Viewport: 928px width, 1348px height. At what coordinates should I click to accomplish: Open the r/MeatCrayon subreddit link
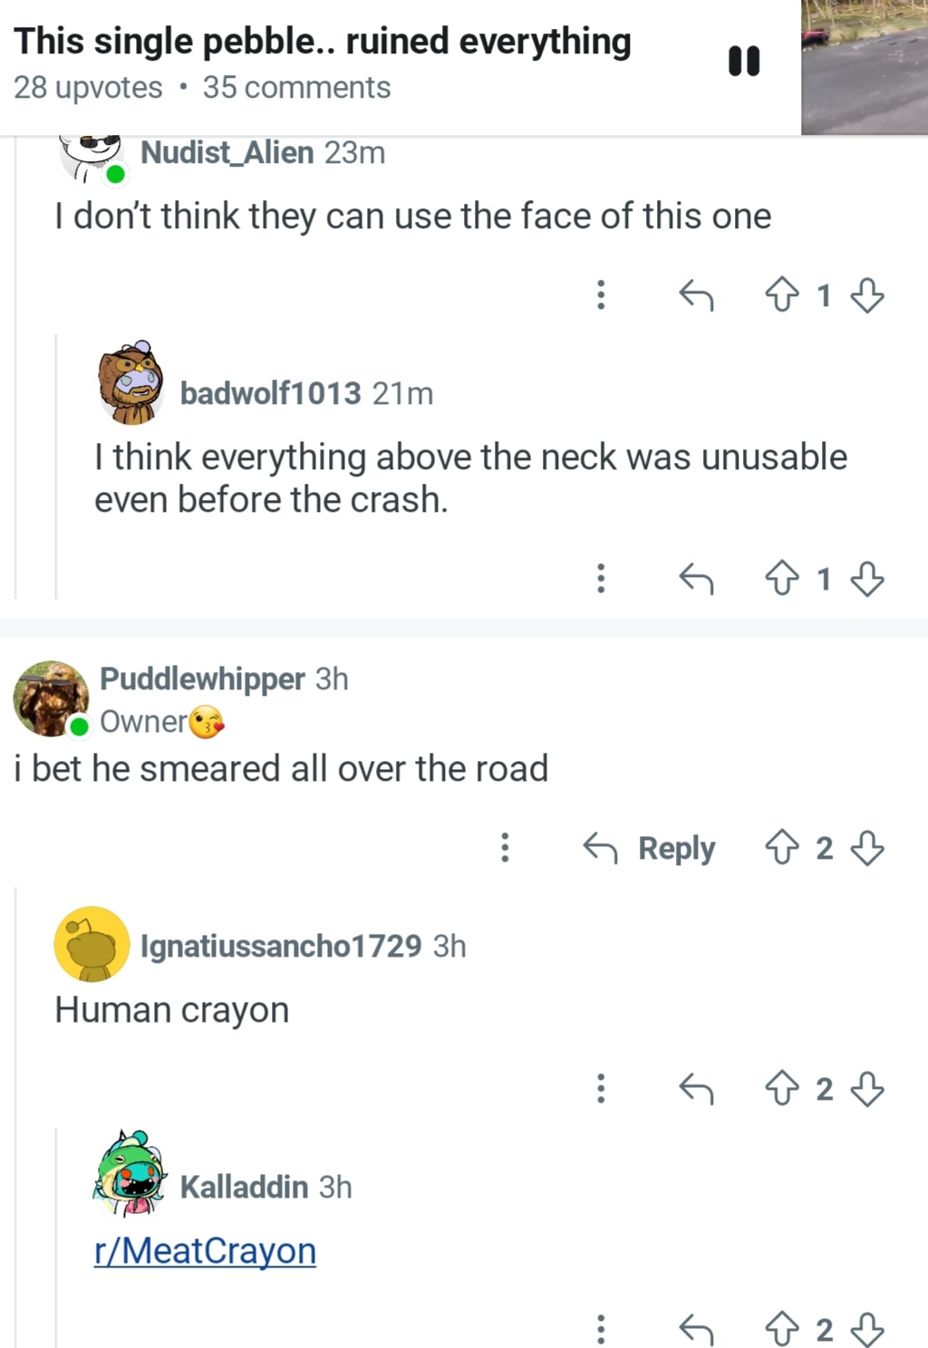[x=205, y=1251]
